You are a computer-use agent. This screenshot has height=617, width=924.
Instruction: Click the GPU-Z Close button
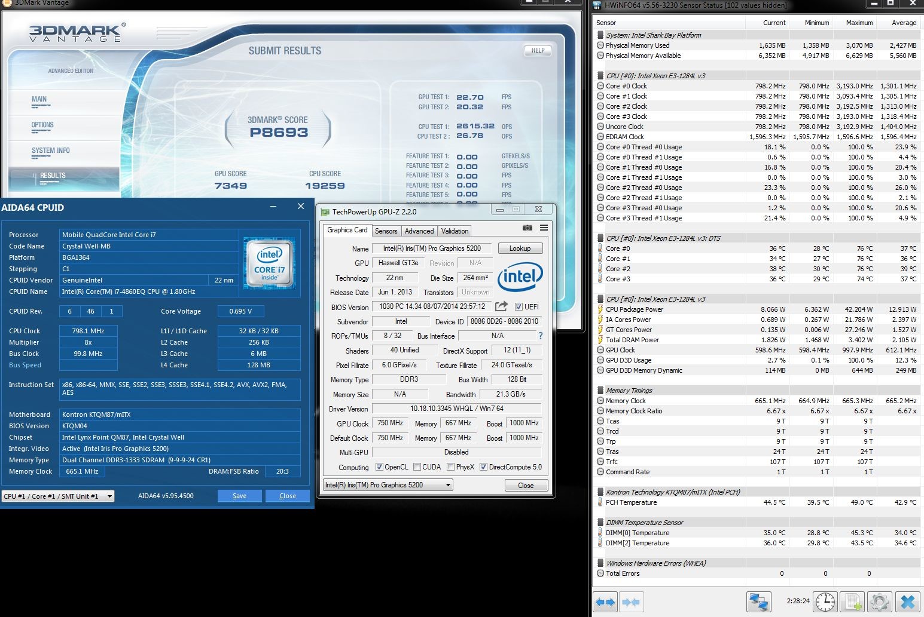pyautogui.click(x=526, y=486)
